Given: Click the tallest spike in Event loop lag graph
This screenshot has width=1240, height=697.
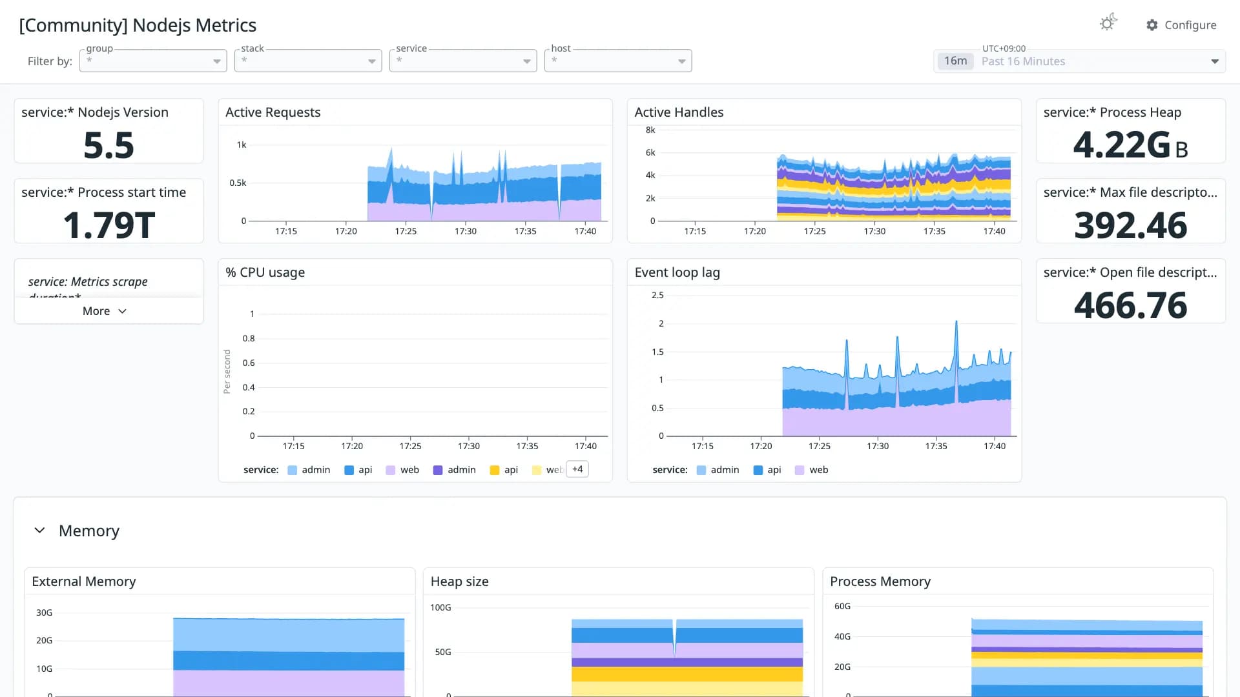Looking at the screenshot, I should tap(956, 322).
